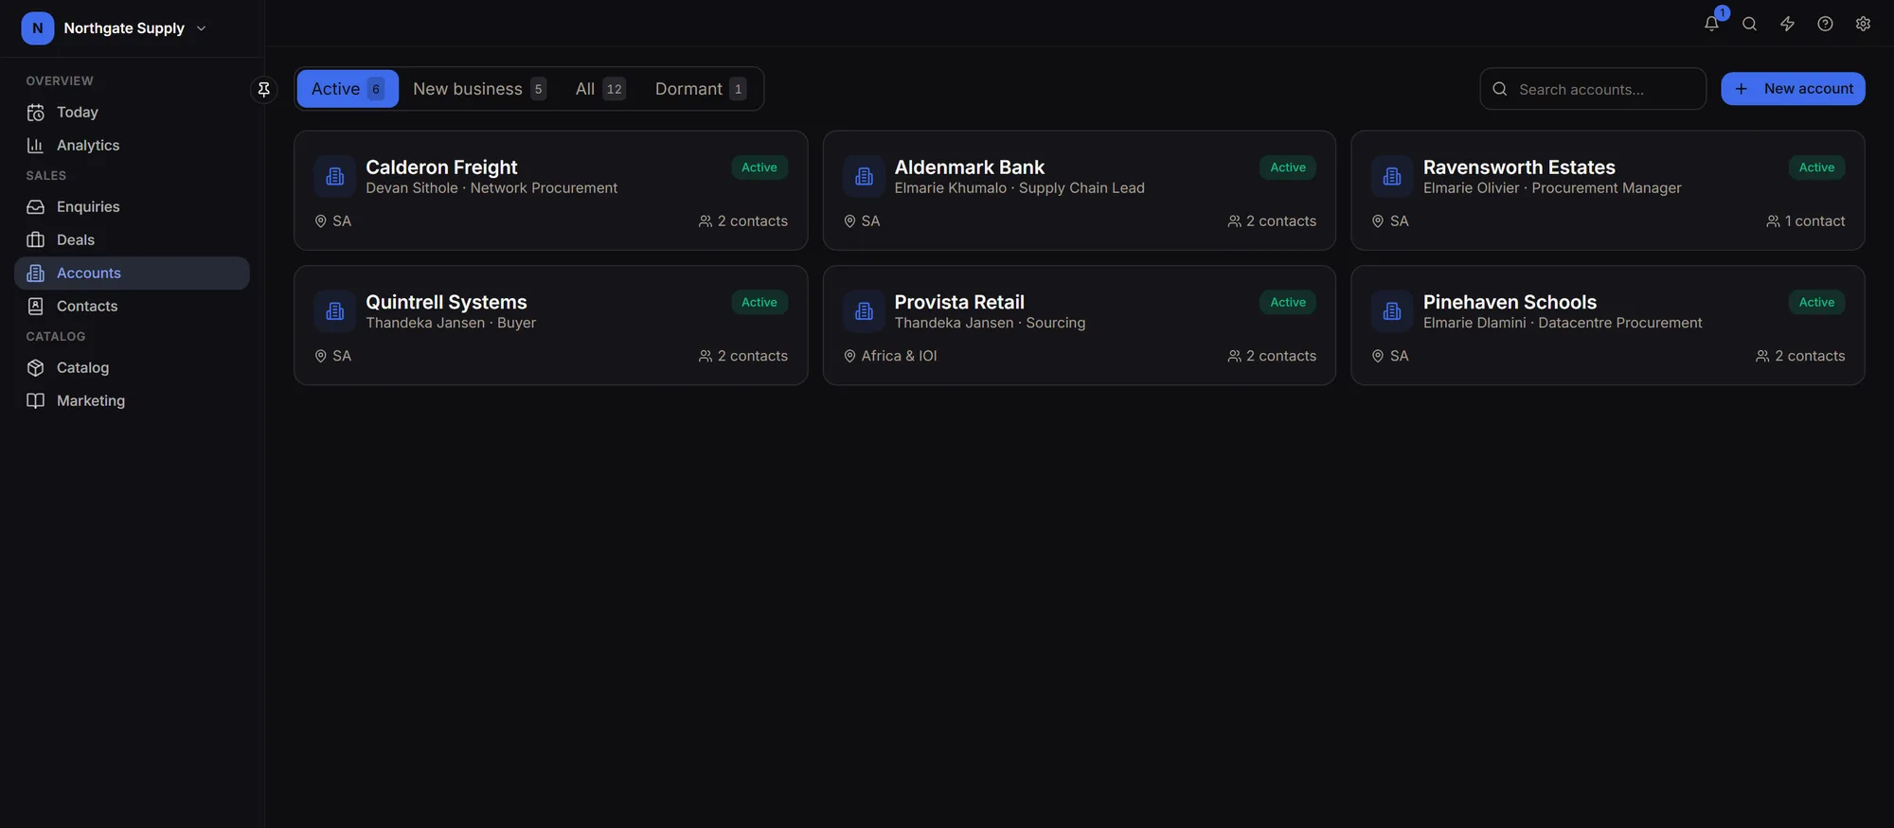This screenshot has width=1894, height=828.
Task: Open the notifications bell
Action: (1711, 25)
